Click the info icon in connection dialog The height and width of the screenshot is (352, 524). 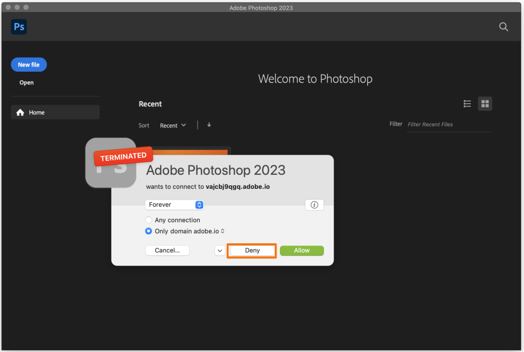pyautogui.click(x=314, y=205)
